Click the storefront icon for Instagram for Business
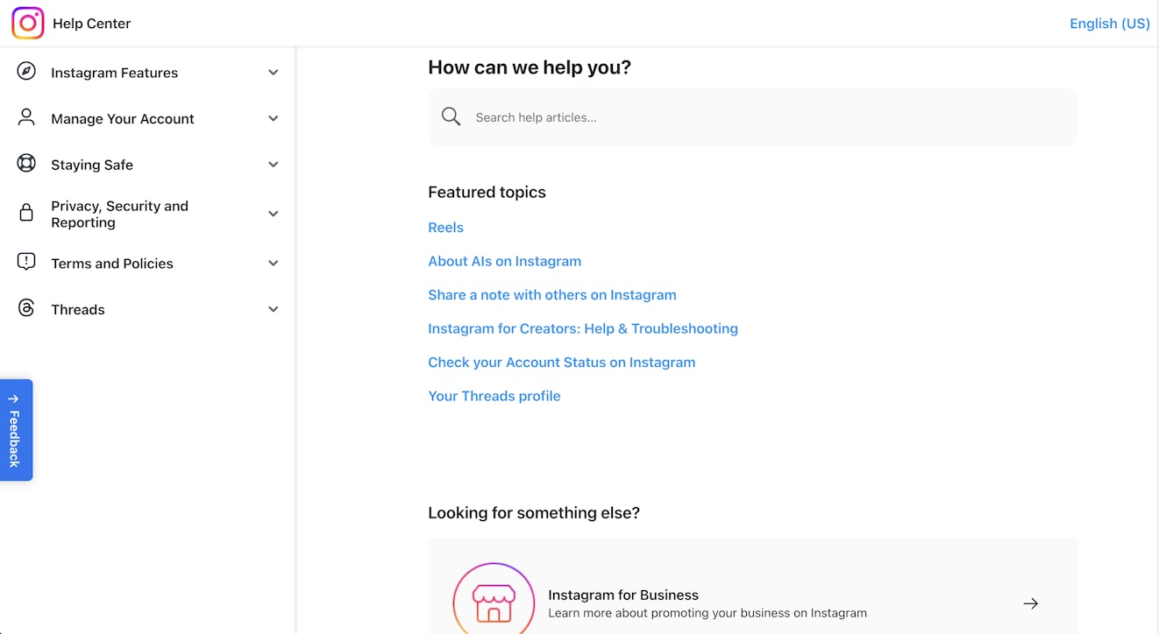The width and height of the screenshot is (1159, 634). point(494,602)
